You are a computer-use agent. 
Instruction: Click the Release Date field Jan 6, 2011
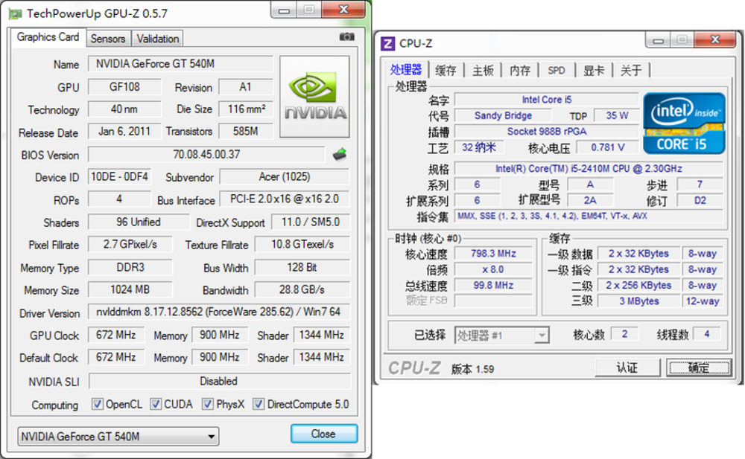pos(124,132)
